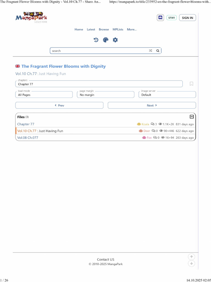
Task: Click the Fox uploader robot icon
Action: coord(144,138)
